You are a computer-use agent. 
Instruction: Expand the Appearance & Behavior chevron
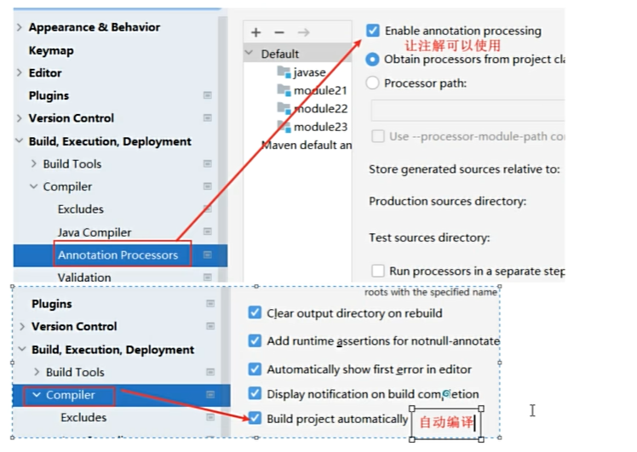pyautogui.click(x=19, y=27)
